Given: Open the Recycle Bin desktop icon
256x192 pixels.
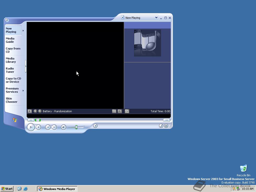Looking at the screenshot, I should coord(243,170).
